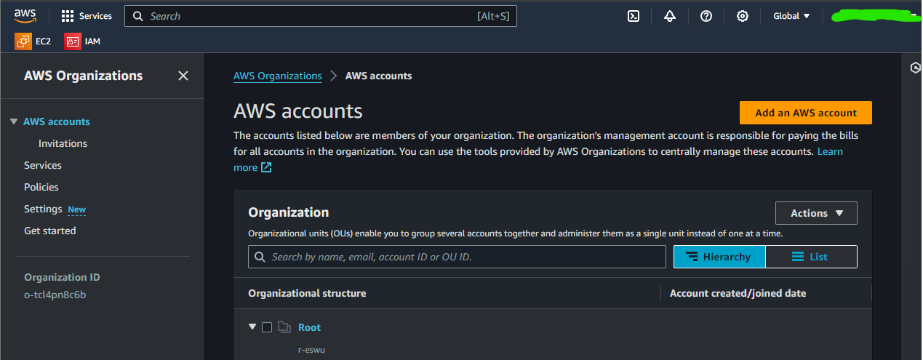Image resolution: width=923 pixels, height=360 pixels.
Task: Close the AWS Organizations side panel
Action: (x=183, y=76)
